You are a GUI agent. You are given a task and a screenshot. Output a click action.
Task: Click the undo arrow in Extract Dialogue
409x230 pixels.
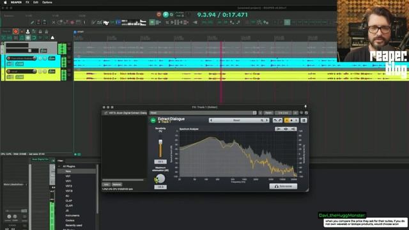(275, 120)
